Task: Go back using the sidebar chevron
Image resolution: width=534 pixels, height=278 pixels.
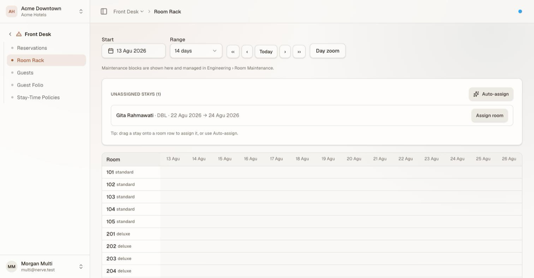Action: coord(10,34)
